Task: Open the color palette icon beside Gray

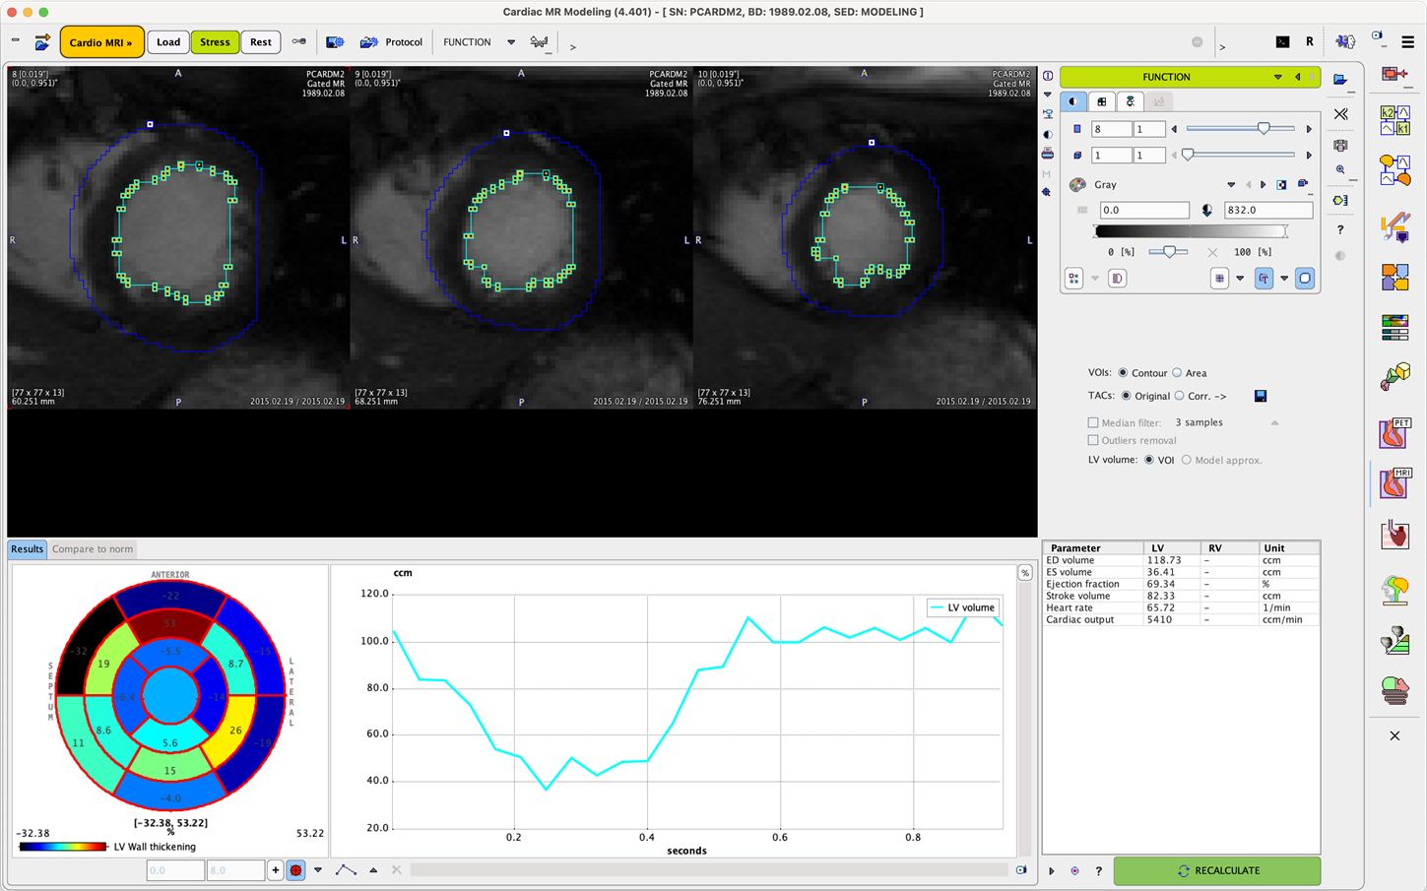Action: pyautogui.click(x=1077, y=185)
